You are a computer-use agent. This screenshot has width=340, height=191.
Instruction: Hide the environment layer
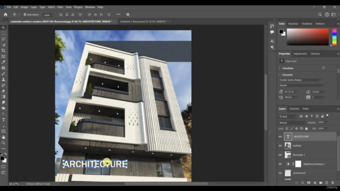click(x=280, y=173)
